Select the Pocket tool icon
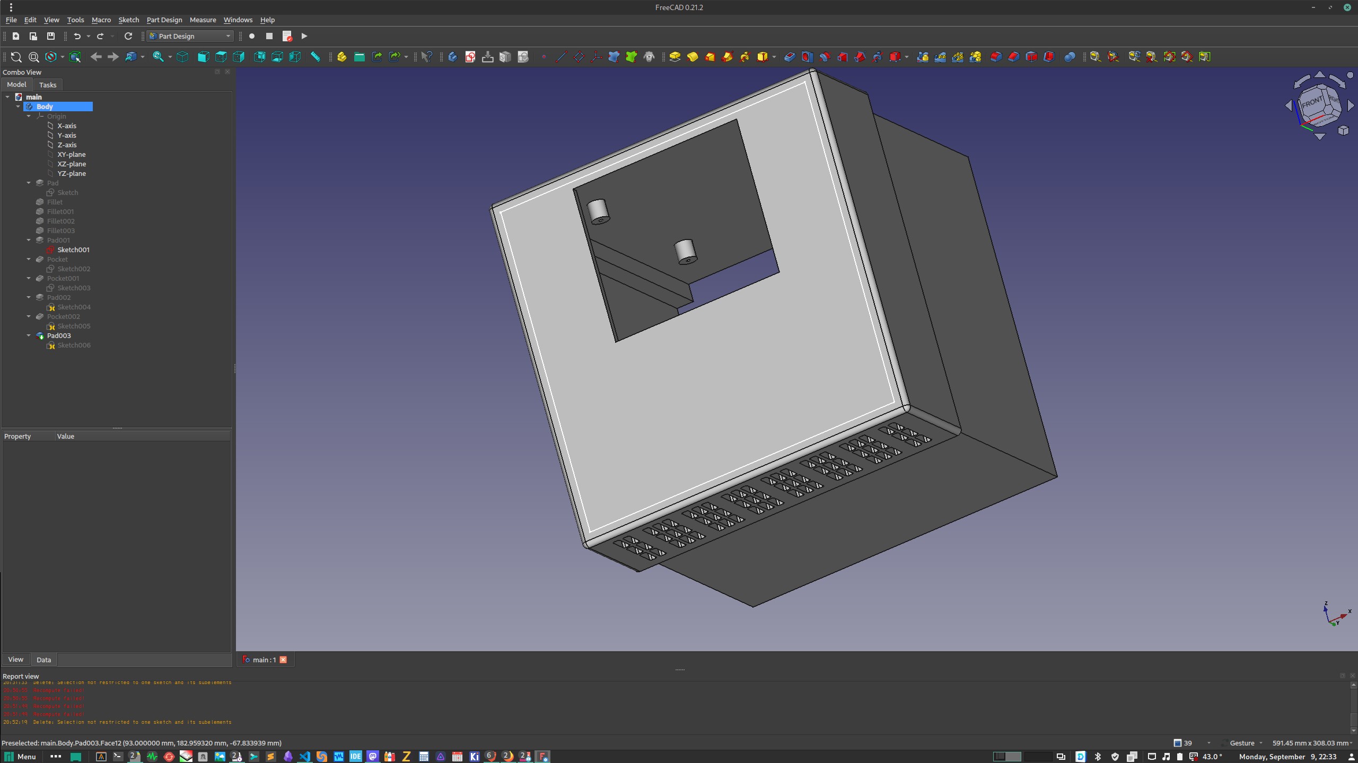The image size is (1358, 763). tap(790, 57)
